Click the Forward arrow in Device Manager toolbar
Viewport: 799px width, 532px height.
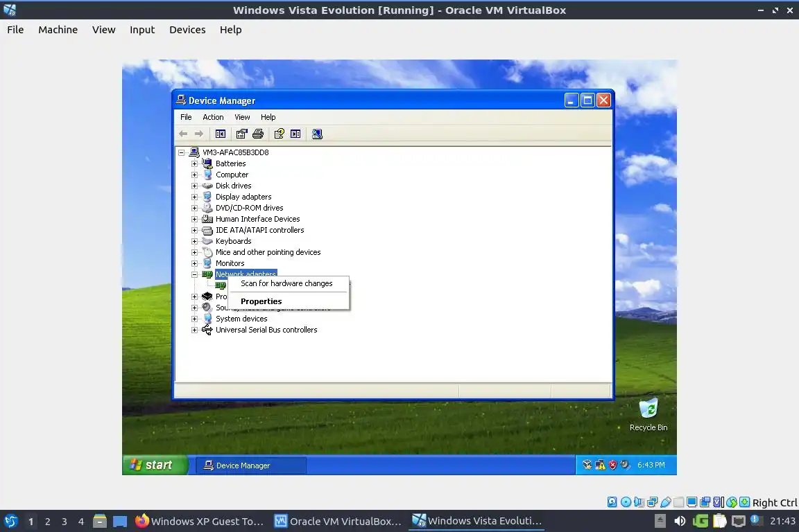(199, 134)
